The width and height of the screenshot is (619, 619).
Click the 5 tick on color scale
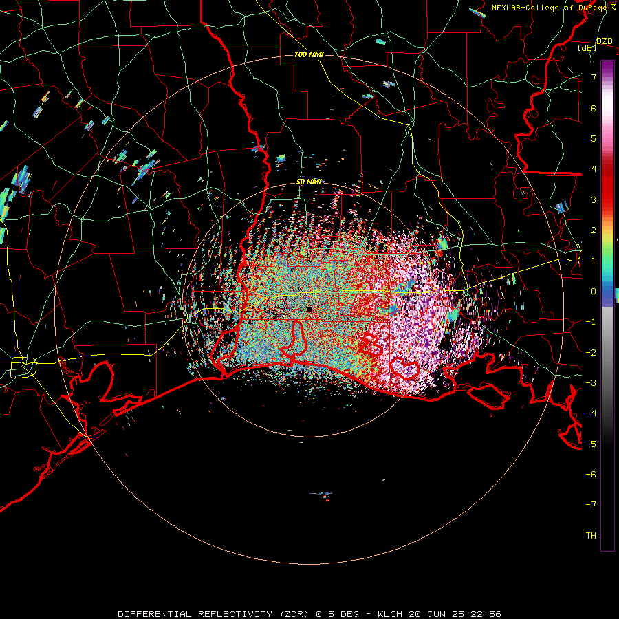point(594,138)
